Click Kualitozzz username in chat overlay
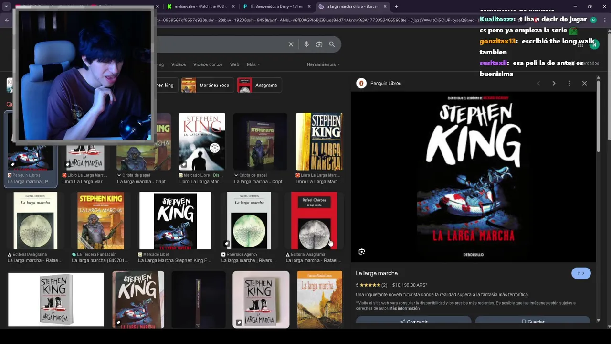 tap(497, 20)
